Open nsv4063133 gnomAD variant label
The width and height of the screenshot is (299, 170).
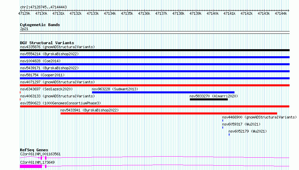57,96
